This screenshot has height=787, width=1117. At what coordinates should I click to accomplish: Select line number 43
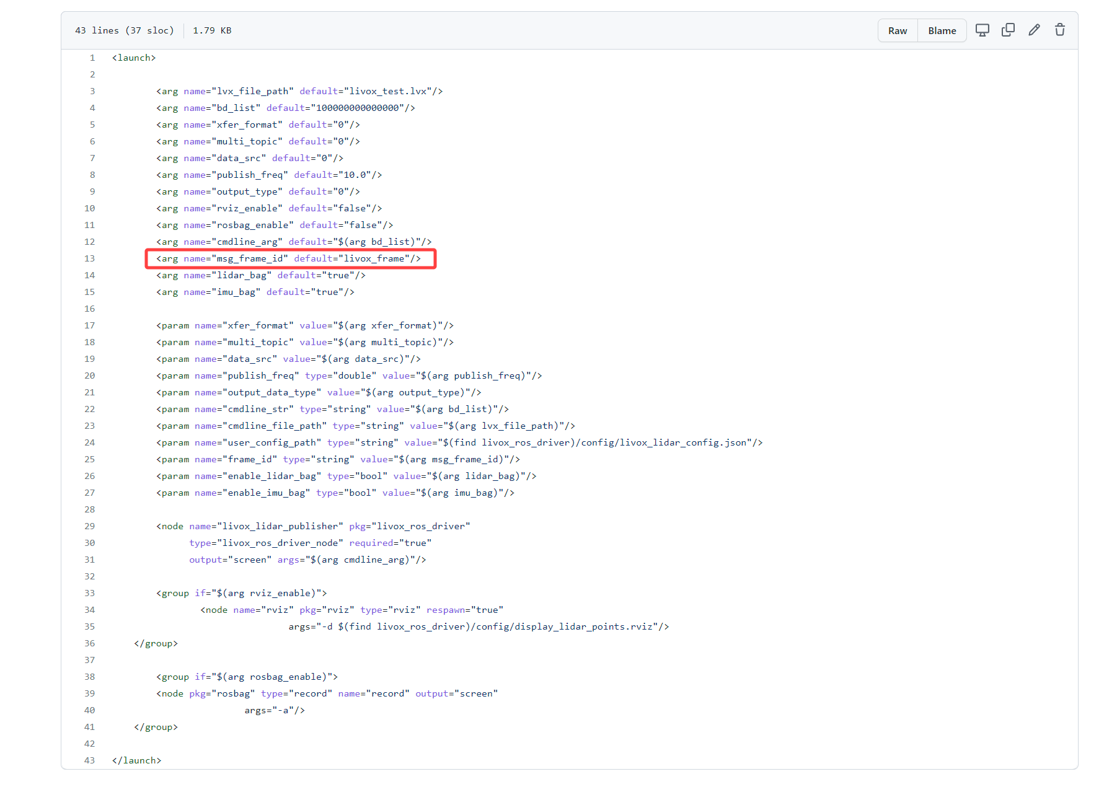tap(89, 760)
